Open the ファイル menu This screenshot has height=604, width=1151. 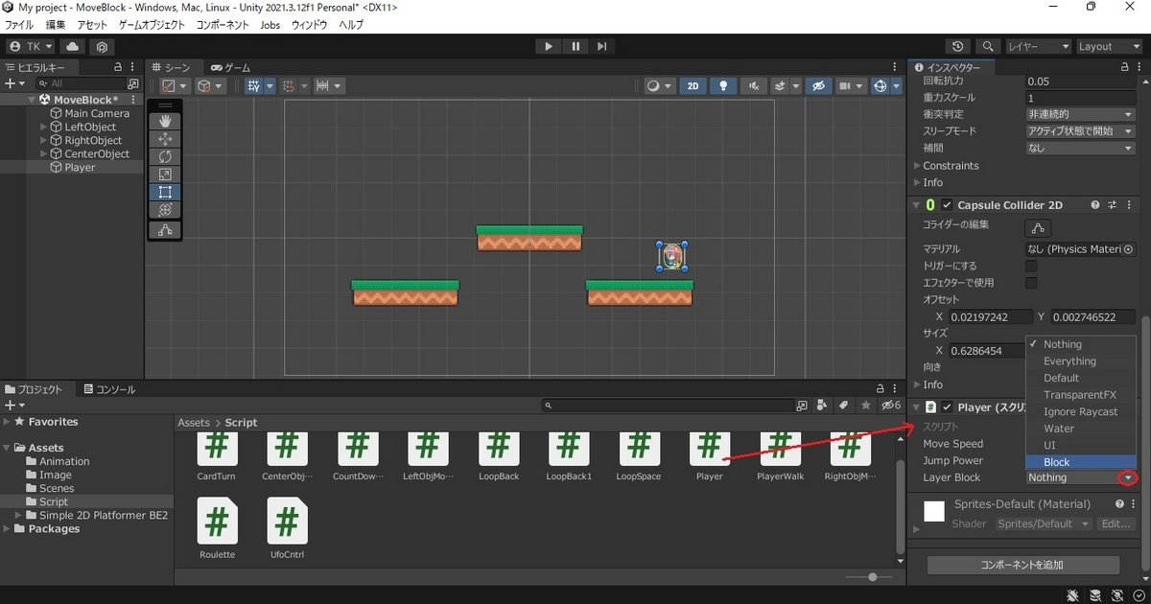coord(19,25)
